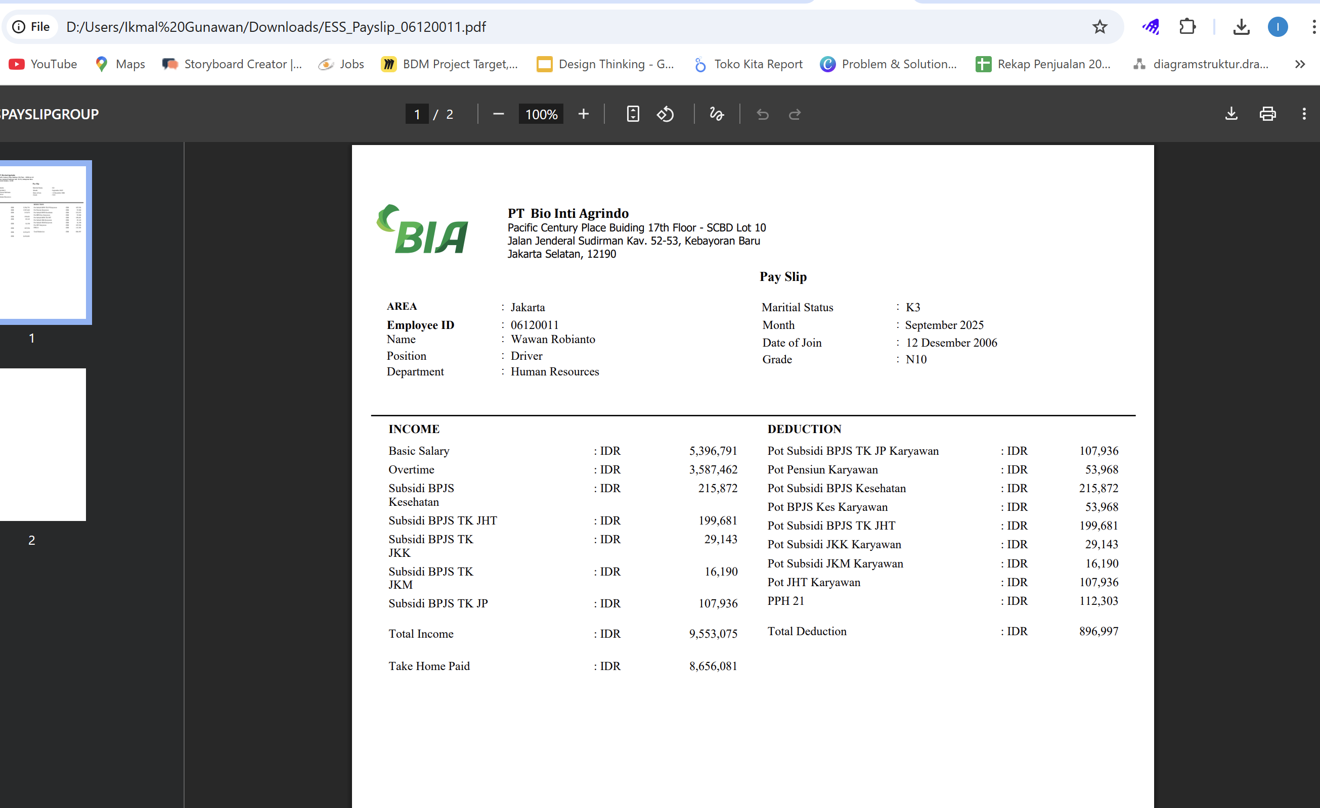Click the undo arrow in PDF toolbar
Screen dimensions: 1320x808
[x=762, y=114]
